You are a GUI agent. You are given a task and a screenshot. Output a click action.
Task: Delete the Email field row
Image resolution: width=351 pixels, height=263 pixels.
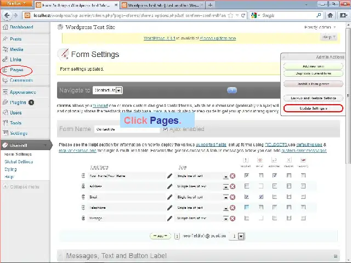pos(233,197)
